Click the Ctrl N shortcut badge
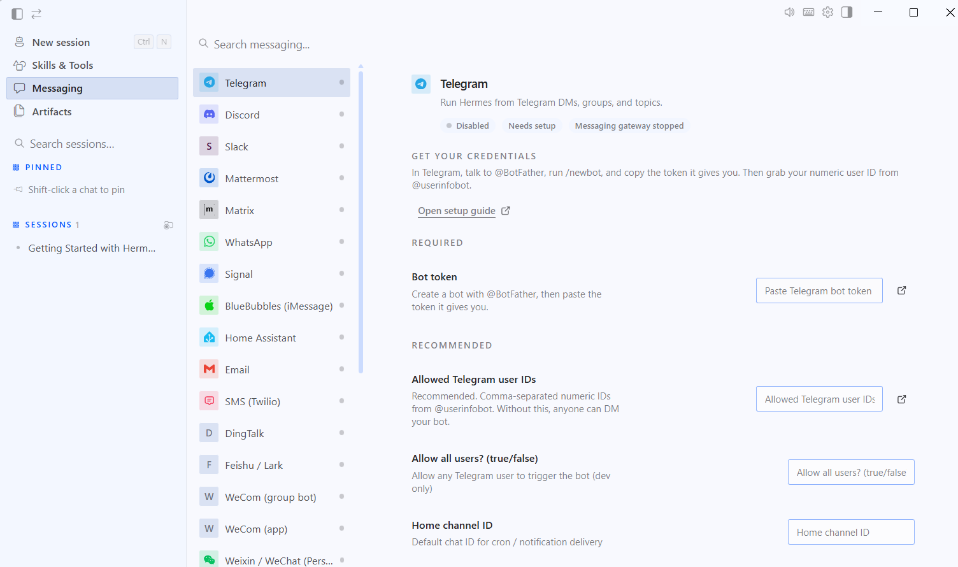Screen dimensions: 958x567 [x=153, y=42]
